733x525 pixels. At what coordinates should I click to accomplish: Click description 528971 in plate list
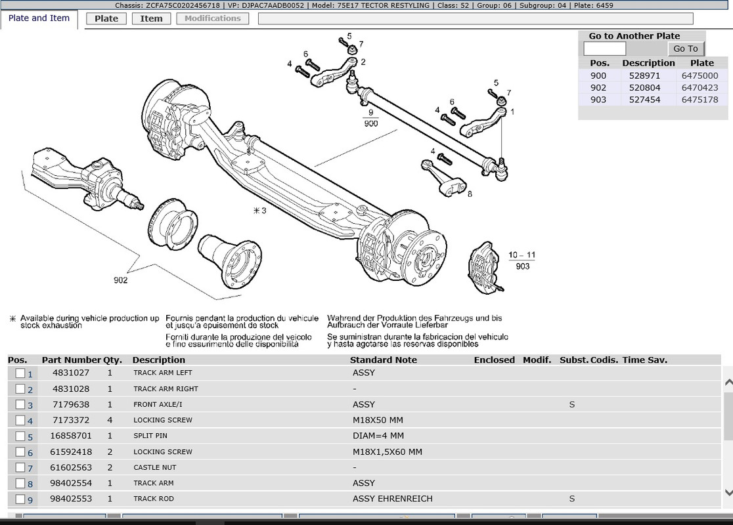644,75
